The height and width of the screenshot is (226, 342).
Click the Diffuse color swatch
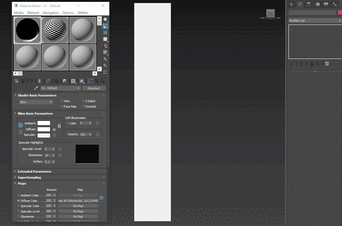click(44, 129)
